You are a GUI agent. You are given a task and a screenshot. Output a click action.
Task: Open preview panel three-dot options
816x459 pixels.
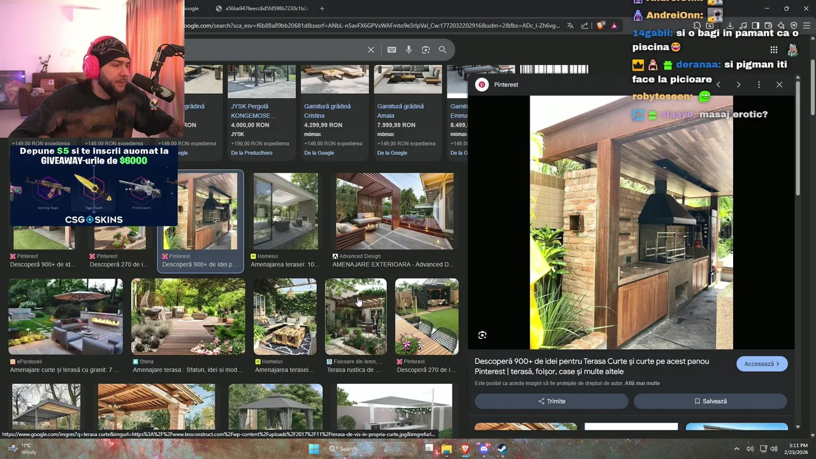[x=759, y=84]
